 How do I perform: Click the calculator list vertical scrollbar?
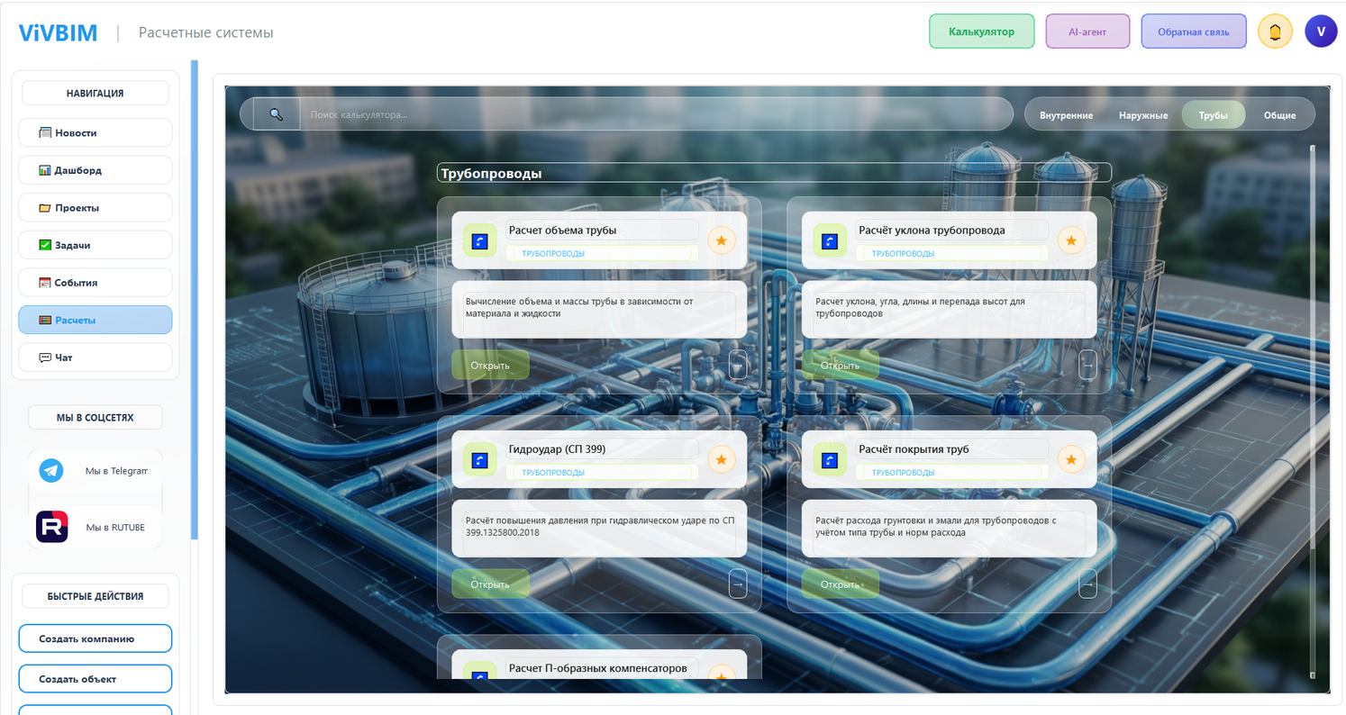coord(1312,405)
